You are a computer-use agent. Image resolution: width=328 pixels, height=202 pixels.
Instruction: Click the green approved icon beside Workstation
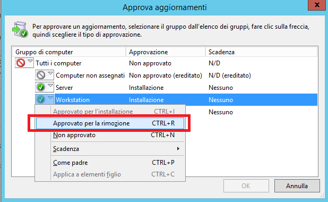coord(41,99)
